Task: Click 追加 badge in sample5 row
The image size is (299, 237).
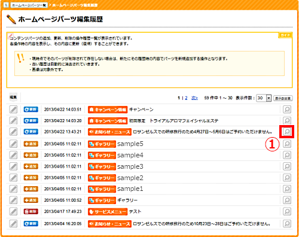Action: coord(31,144)
